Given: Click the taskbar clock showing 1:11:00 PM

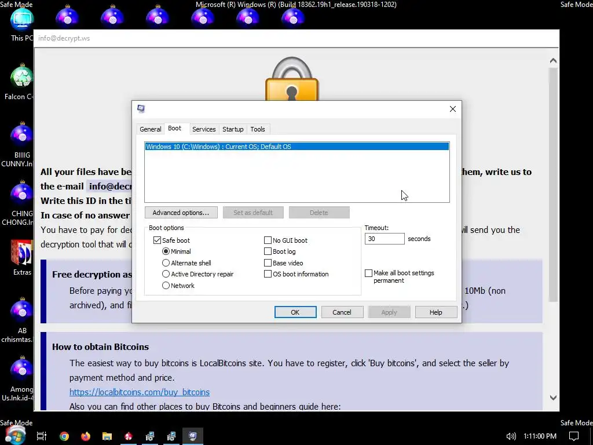Looking at the screenshot, I should 540,436.
